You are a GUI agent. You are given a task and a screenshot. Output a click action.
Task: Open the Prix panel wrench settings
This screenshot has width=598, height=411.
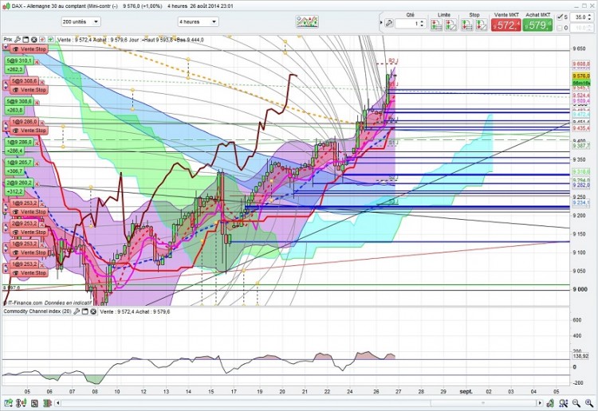[x=18, y=40]
